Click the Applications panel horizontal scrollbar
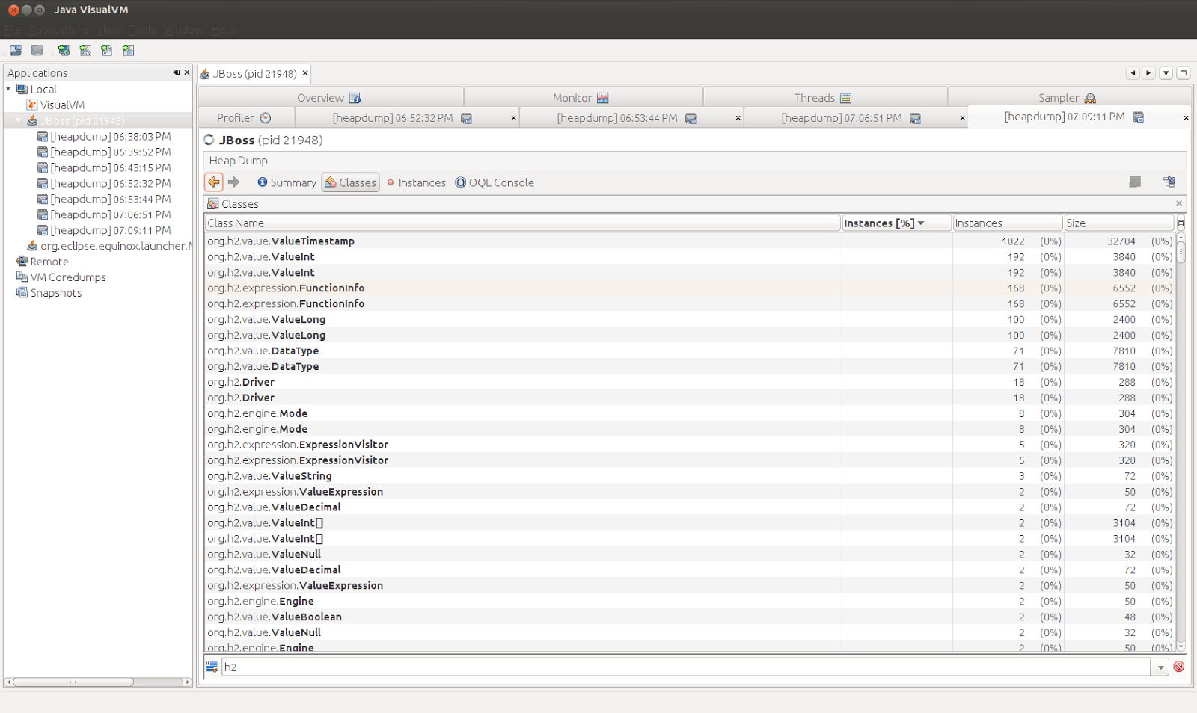 tap(73, 682)
